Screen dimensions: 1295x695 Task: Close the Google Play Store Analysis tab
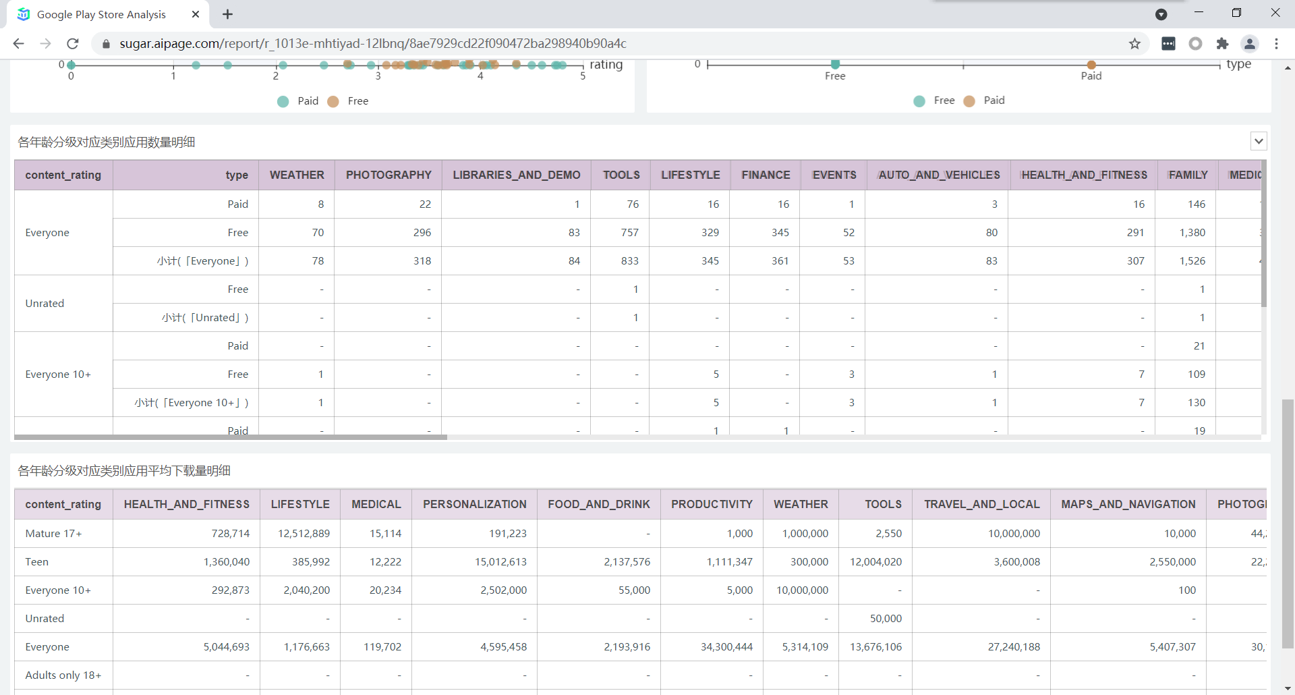pos(196,14)
